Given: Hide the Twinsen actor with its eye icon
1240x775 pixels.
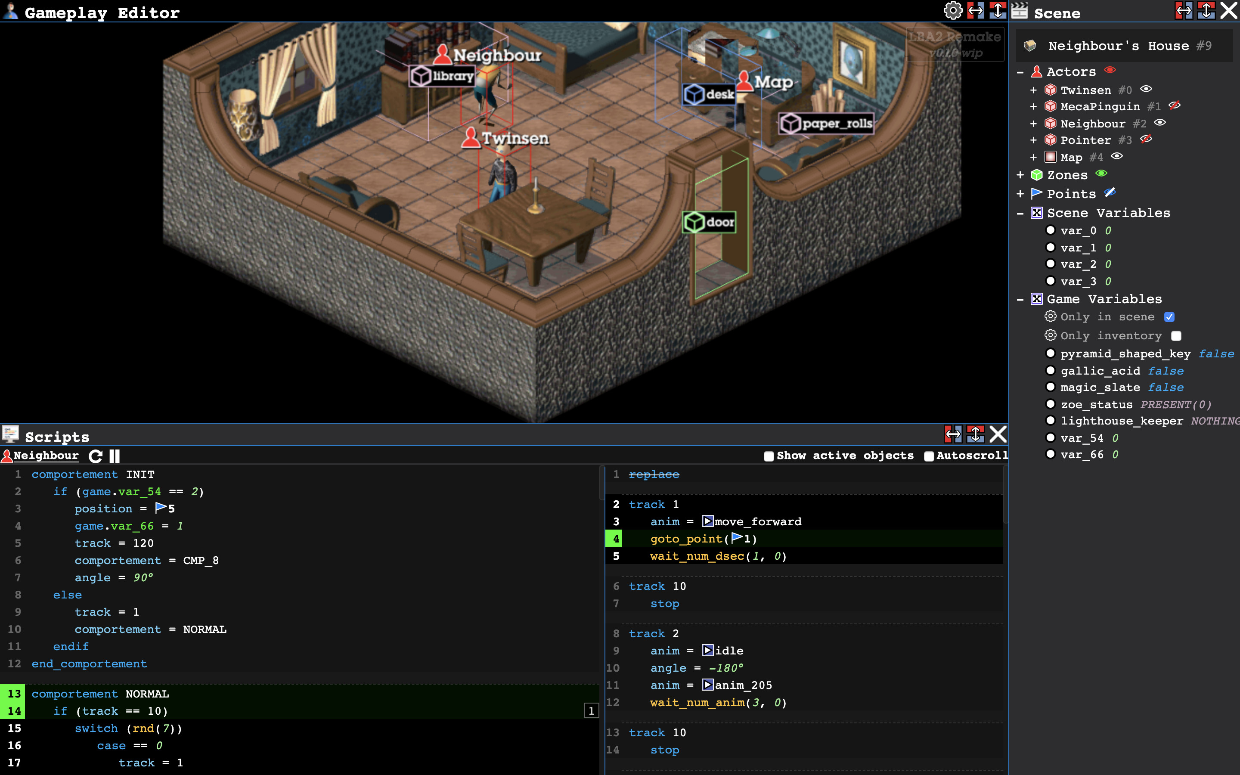Looking at the screenshot, I should 1146,89.
